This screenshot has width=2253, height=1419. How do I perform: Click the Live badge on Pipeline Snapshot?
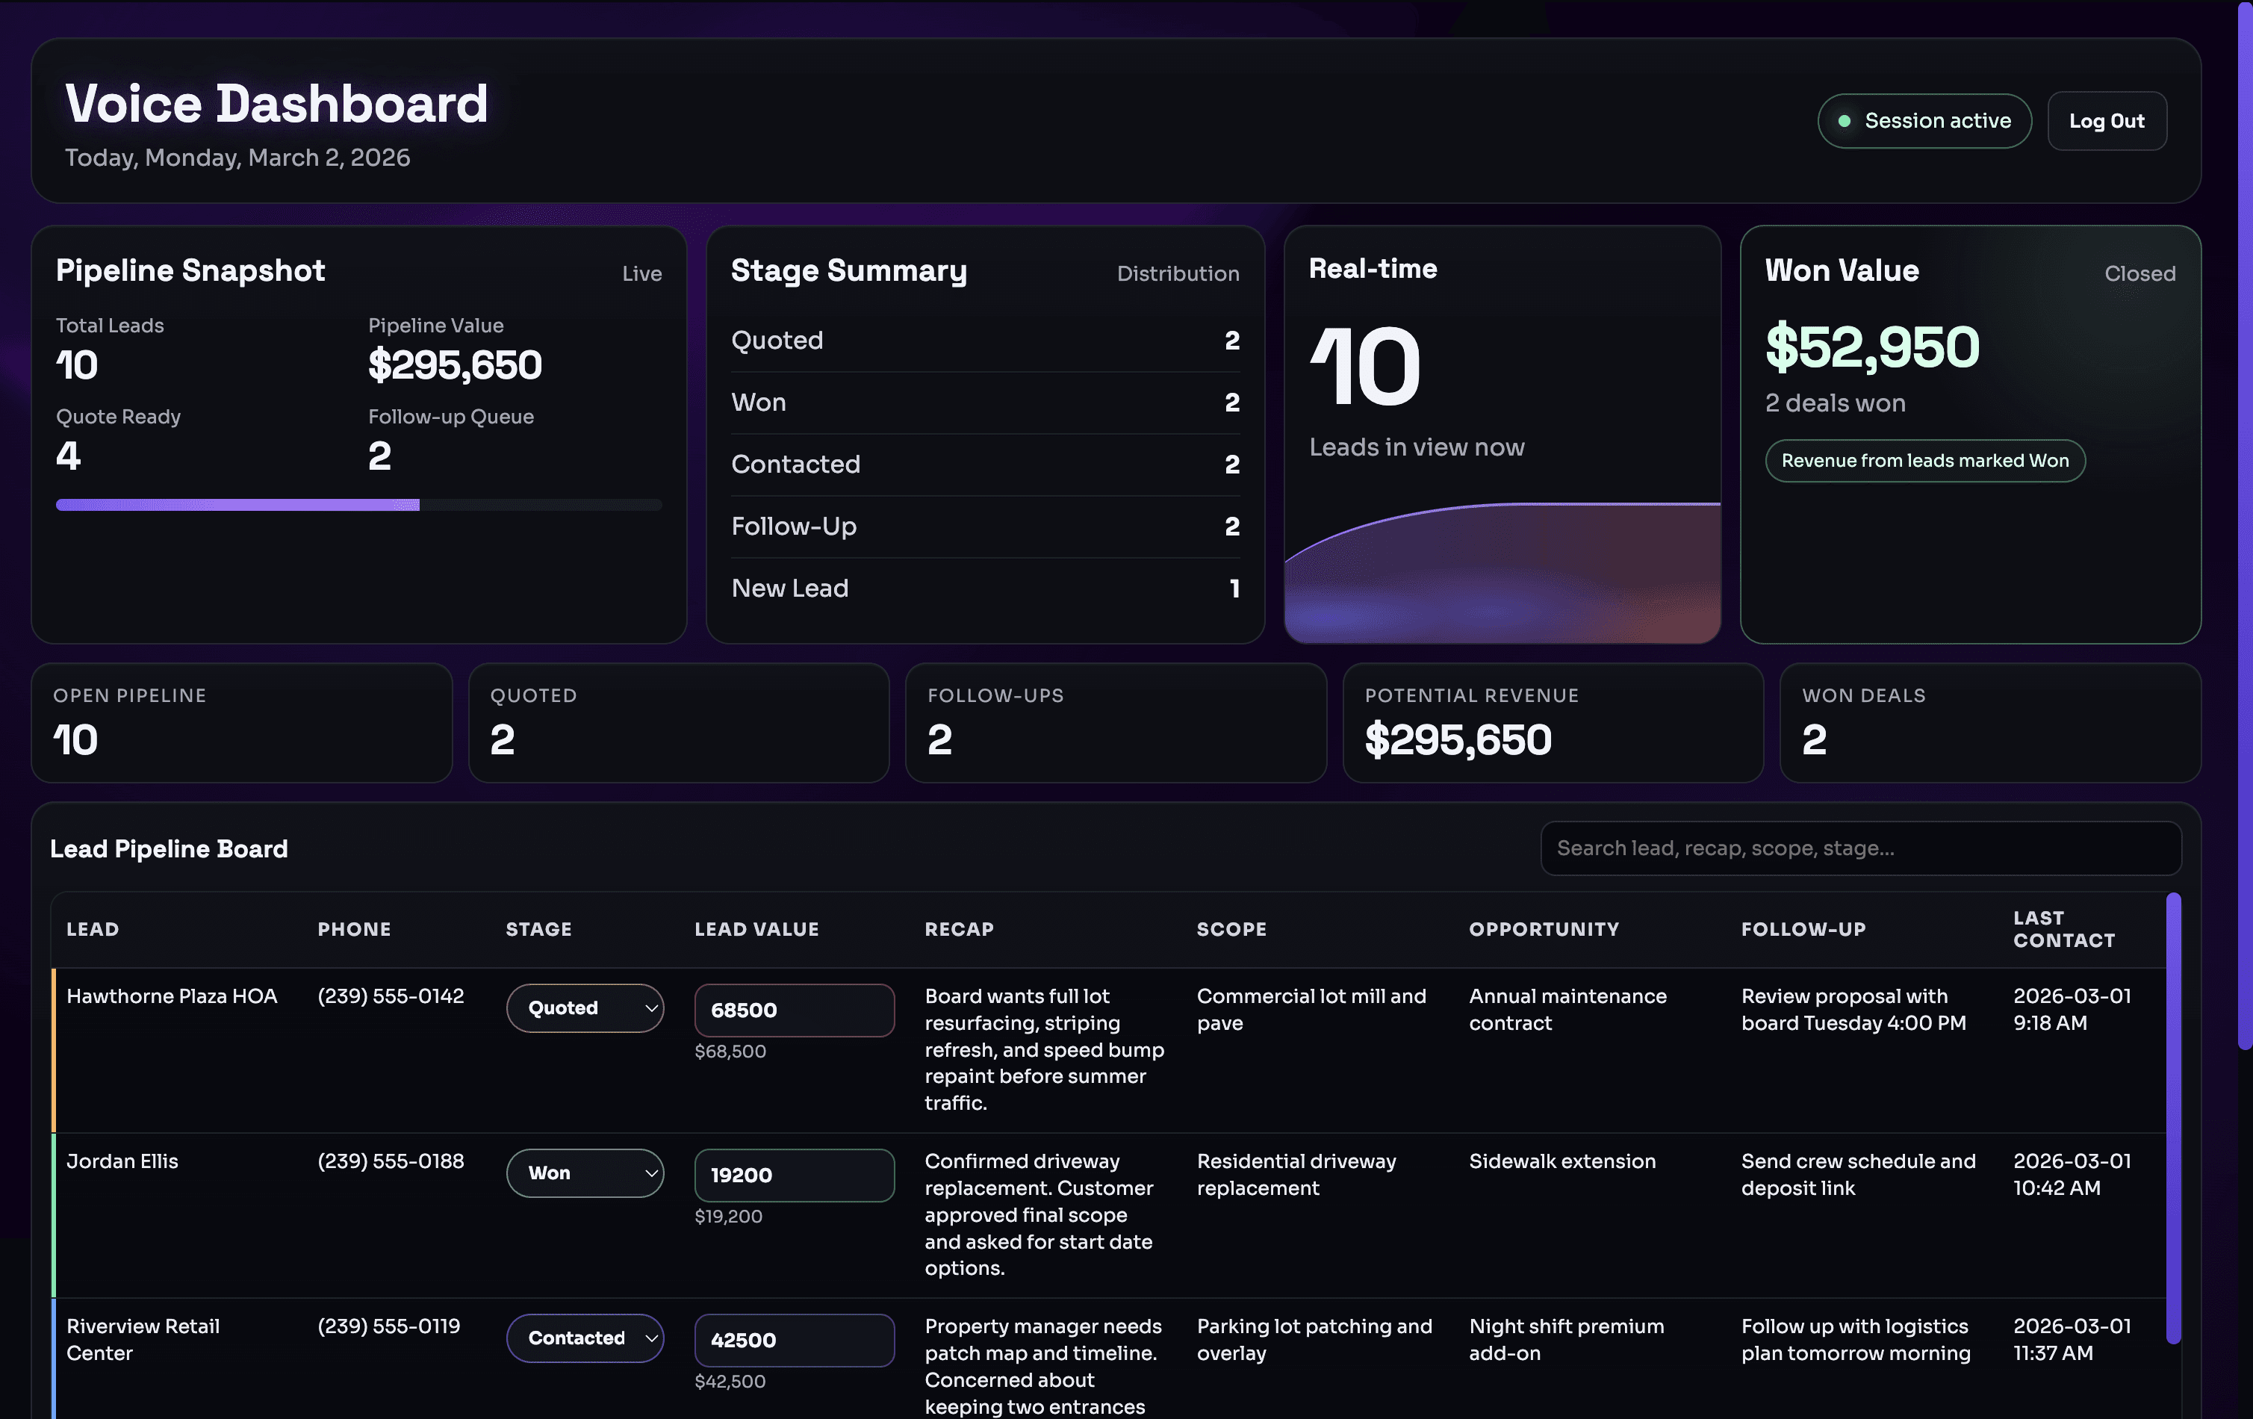(641, 273)
